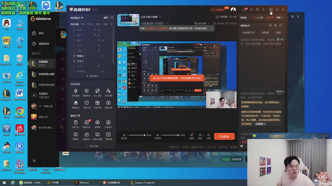Image resolution: width=332 pixels, height=186 pixels.
Task: Open the messages icon with red badge
Action: pyautogui.click(x=245, y=10)
